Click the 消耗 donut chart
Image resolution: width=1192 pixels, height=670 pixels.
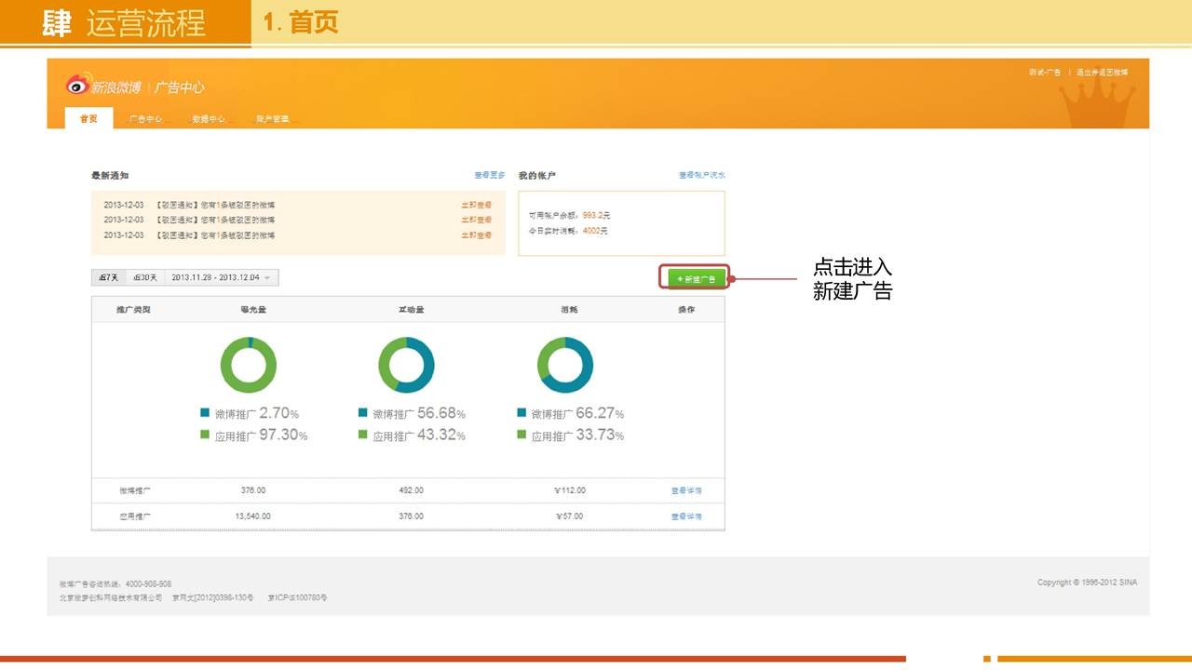click(x=564, y=365)
